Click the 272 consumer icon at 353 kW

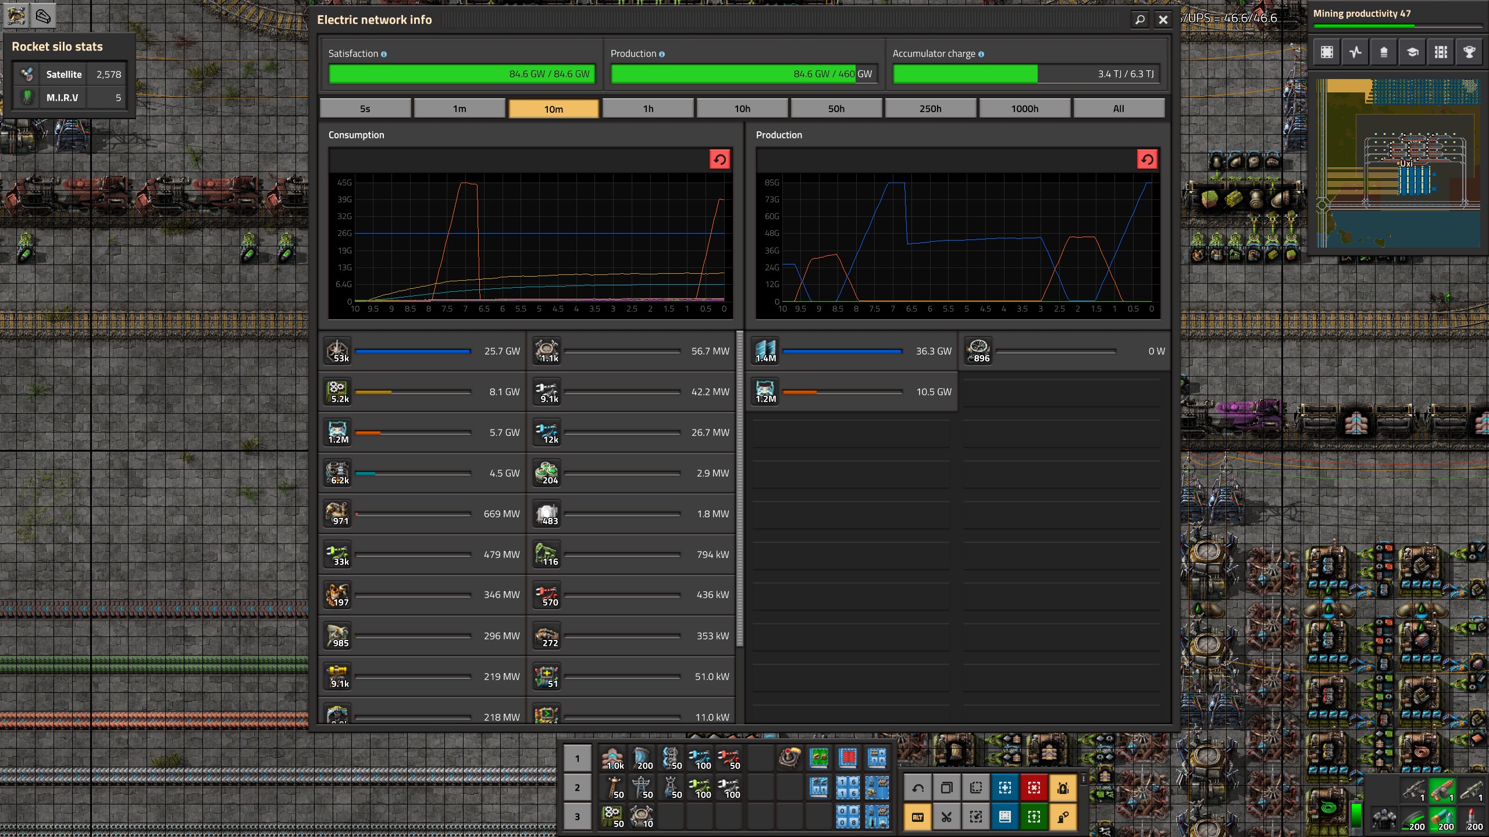[x=547, y=635]
